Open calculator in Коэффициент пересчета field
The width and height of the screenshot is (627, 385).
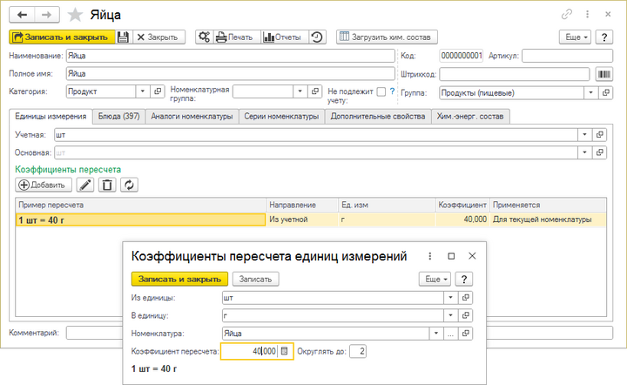coord(284,351)
